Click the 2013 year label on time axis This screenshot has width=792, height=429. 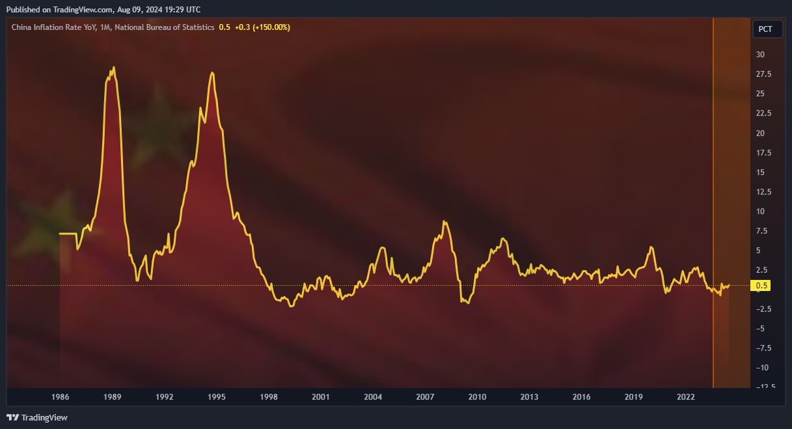[x=529, y=397]
